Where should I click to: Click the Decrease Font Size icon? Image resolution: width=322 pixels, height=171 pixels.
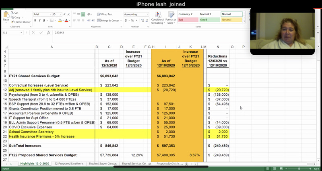[x=69, y=14]
